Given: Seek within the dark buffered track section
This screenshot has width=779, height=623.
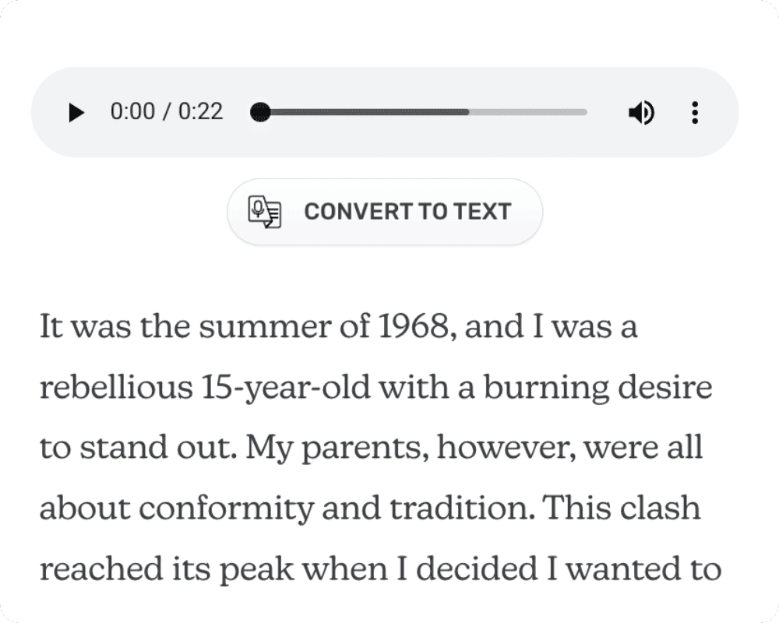Looking at the screenshot, I should tap(366, 113).
